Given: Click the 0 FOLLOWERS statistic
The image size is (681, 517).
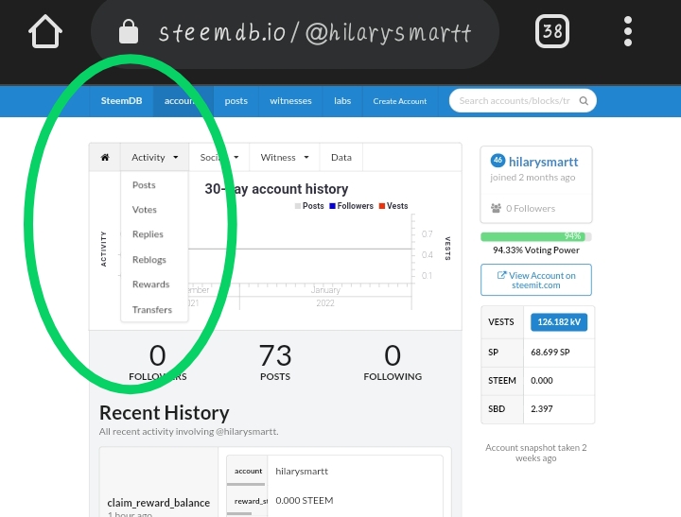Looking at the screenshot, I should coord(158,362).
